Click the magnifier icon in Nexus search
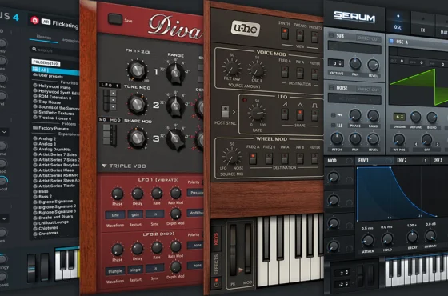The image size is (448, 296). tap(34, 49)
